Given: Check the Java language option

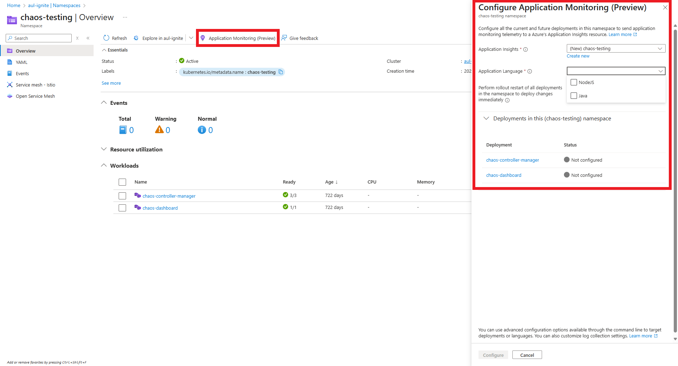Looking at the screenshot, I should [574, 96].
